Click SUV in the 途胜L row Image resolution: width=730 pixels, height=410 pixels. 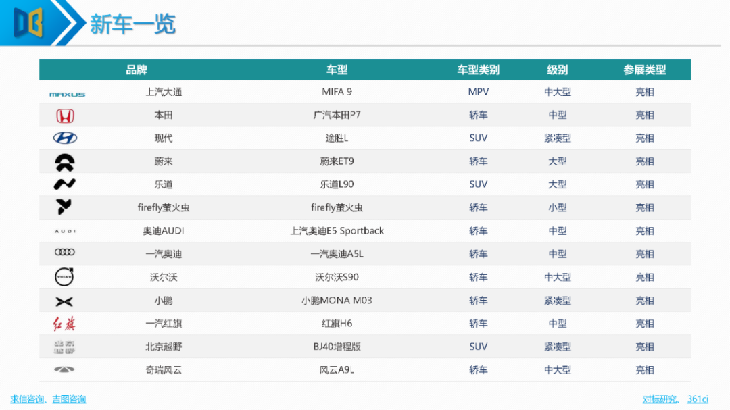click(478, 138)
